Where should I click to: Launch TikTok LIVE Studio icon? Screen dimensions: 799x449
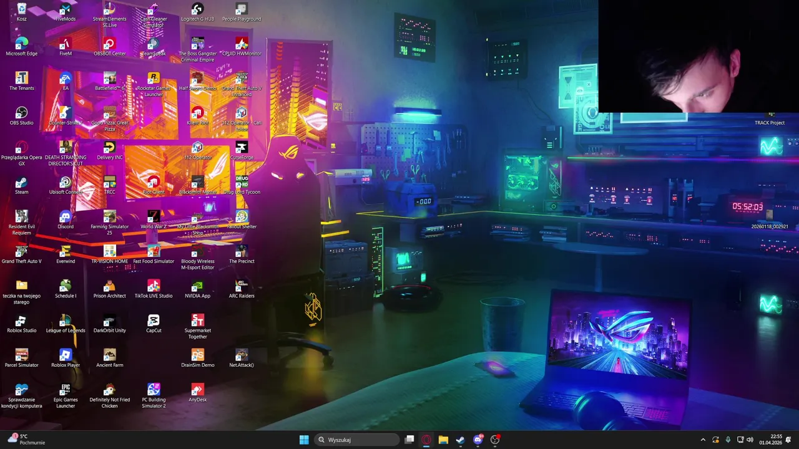154,289
